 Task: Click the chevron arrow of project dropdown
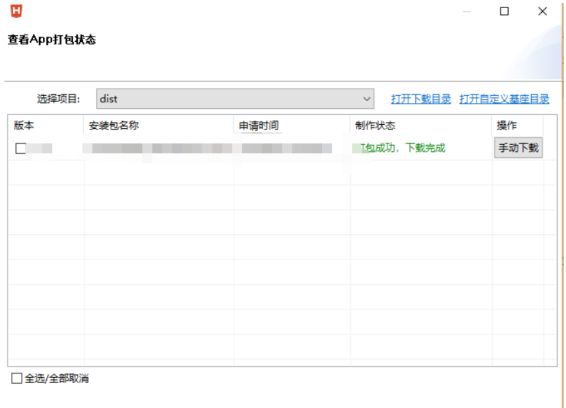tap(367, 99)
